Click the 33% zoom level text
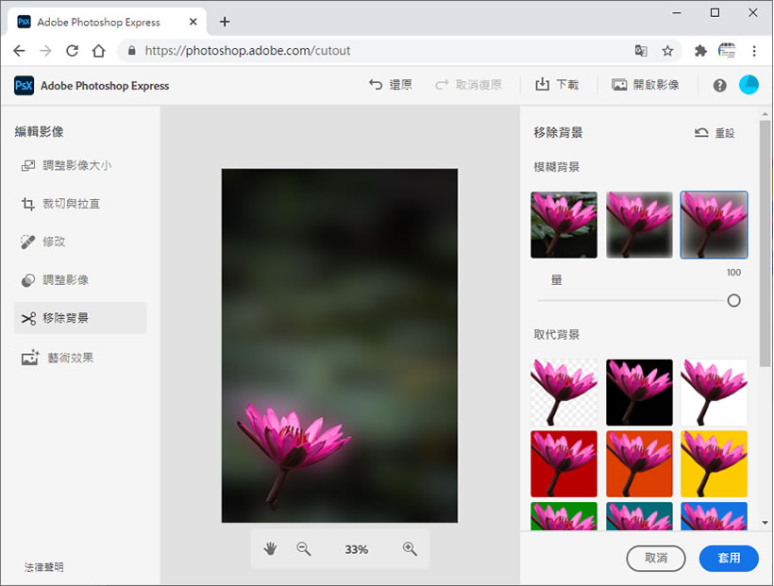 (x=357, y=549)
